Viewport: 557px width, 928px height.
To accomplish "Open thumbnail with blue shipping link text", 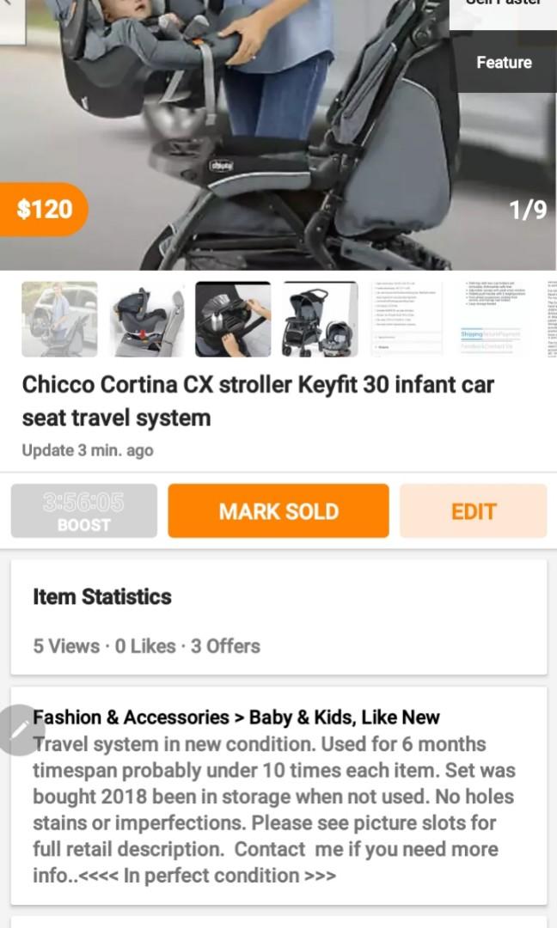I will [x=493, y=319].
